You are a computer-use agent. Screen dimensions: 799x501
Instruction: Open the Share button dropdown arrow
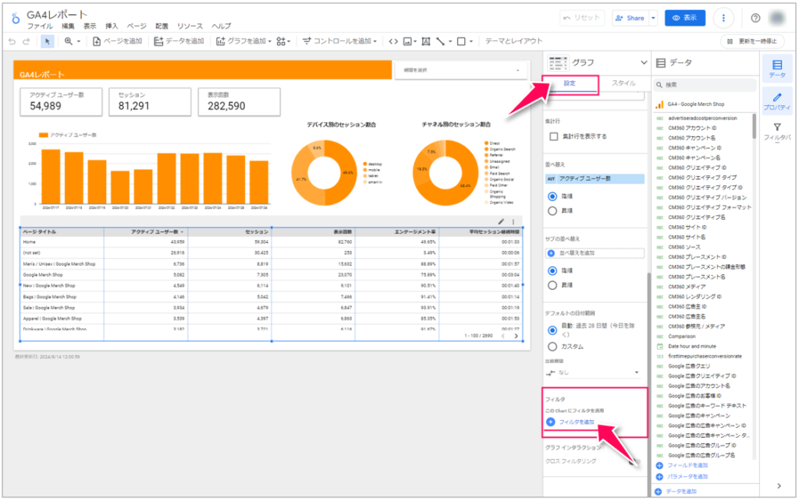[x=653, y=18]
